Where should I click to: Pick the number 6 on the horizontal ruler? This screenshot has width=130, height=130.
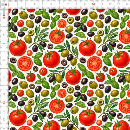[60, 4]
